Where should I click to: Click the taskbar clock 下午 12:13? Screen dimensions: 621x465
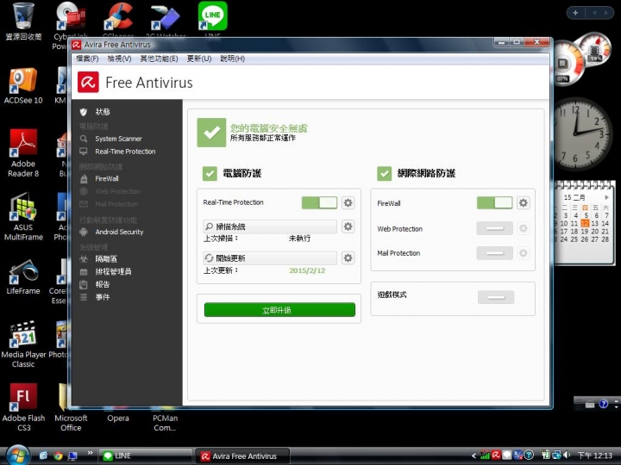(x=595, y=456)
